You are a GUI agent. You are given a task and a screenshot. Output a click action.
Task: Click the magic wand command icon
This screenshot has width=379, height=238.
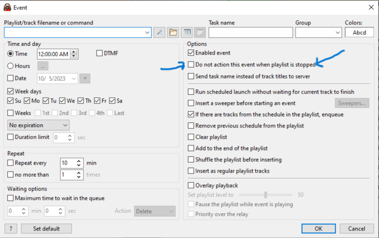click(x=159, y=32)
